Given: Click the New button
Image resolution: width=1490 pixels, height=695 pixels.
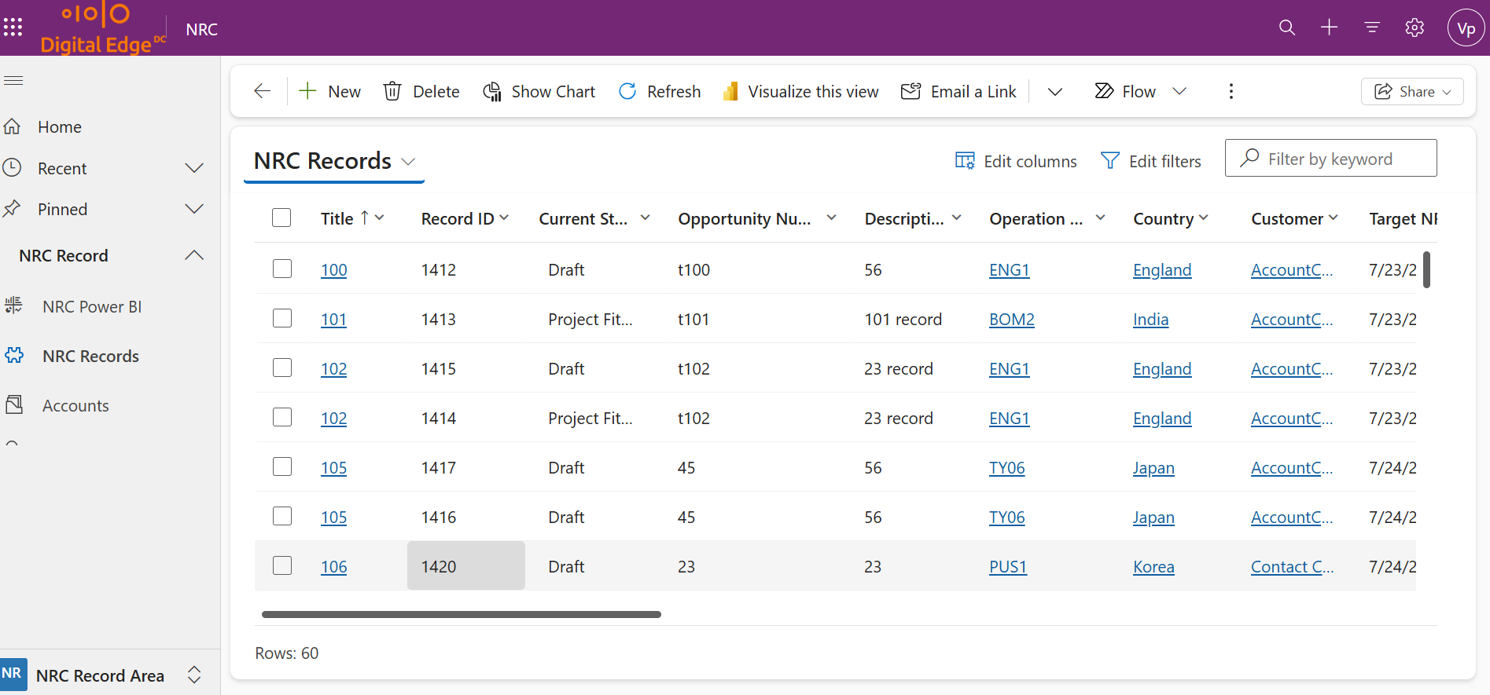Looking at the screenshot, I should (329, 91).
